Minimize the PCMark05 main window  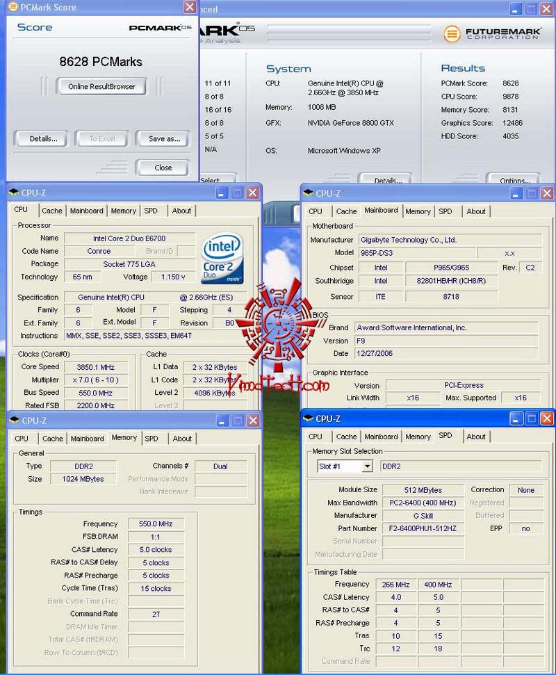point(516,8)
